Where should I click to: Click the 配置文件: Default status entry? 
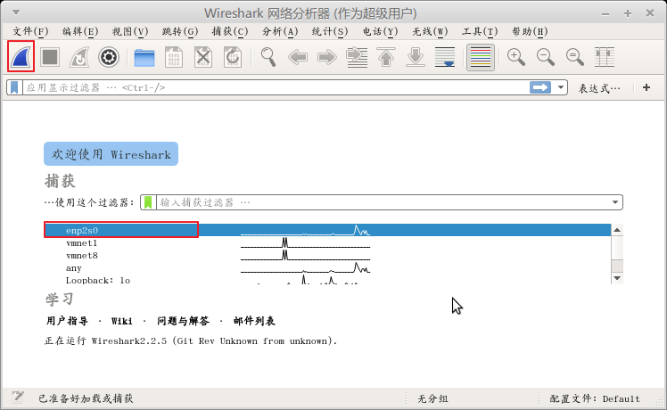coord(595,398)
